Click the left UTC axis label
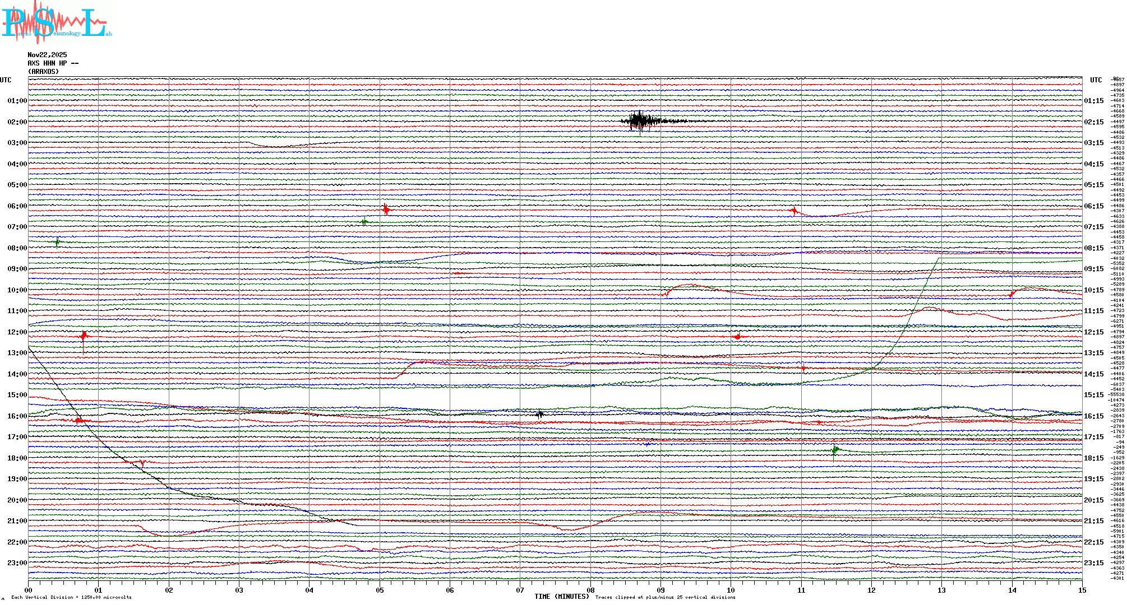 pos(6,80)
